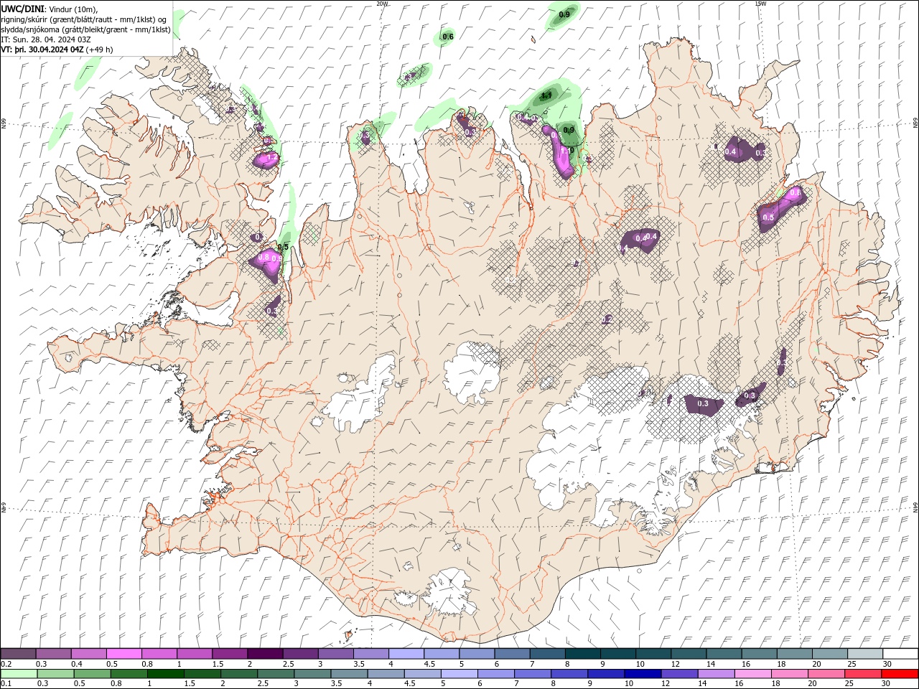Click the rain legend swatch labeled 25
The height and width of the screenshot is (689, 919).
coord(862,674)
